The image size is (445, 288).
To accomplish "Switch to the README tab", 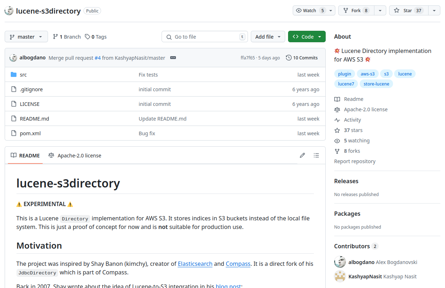I will pos(25,155).
